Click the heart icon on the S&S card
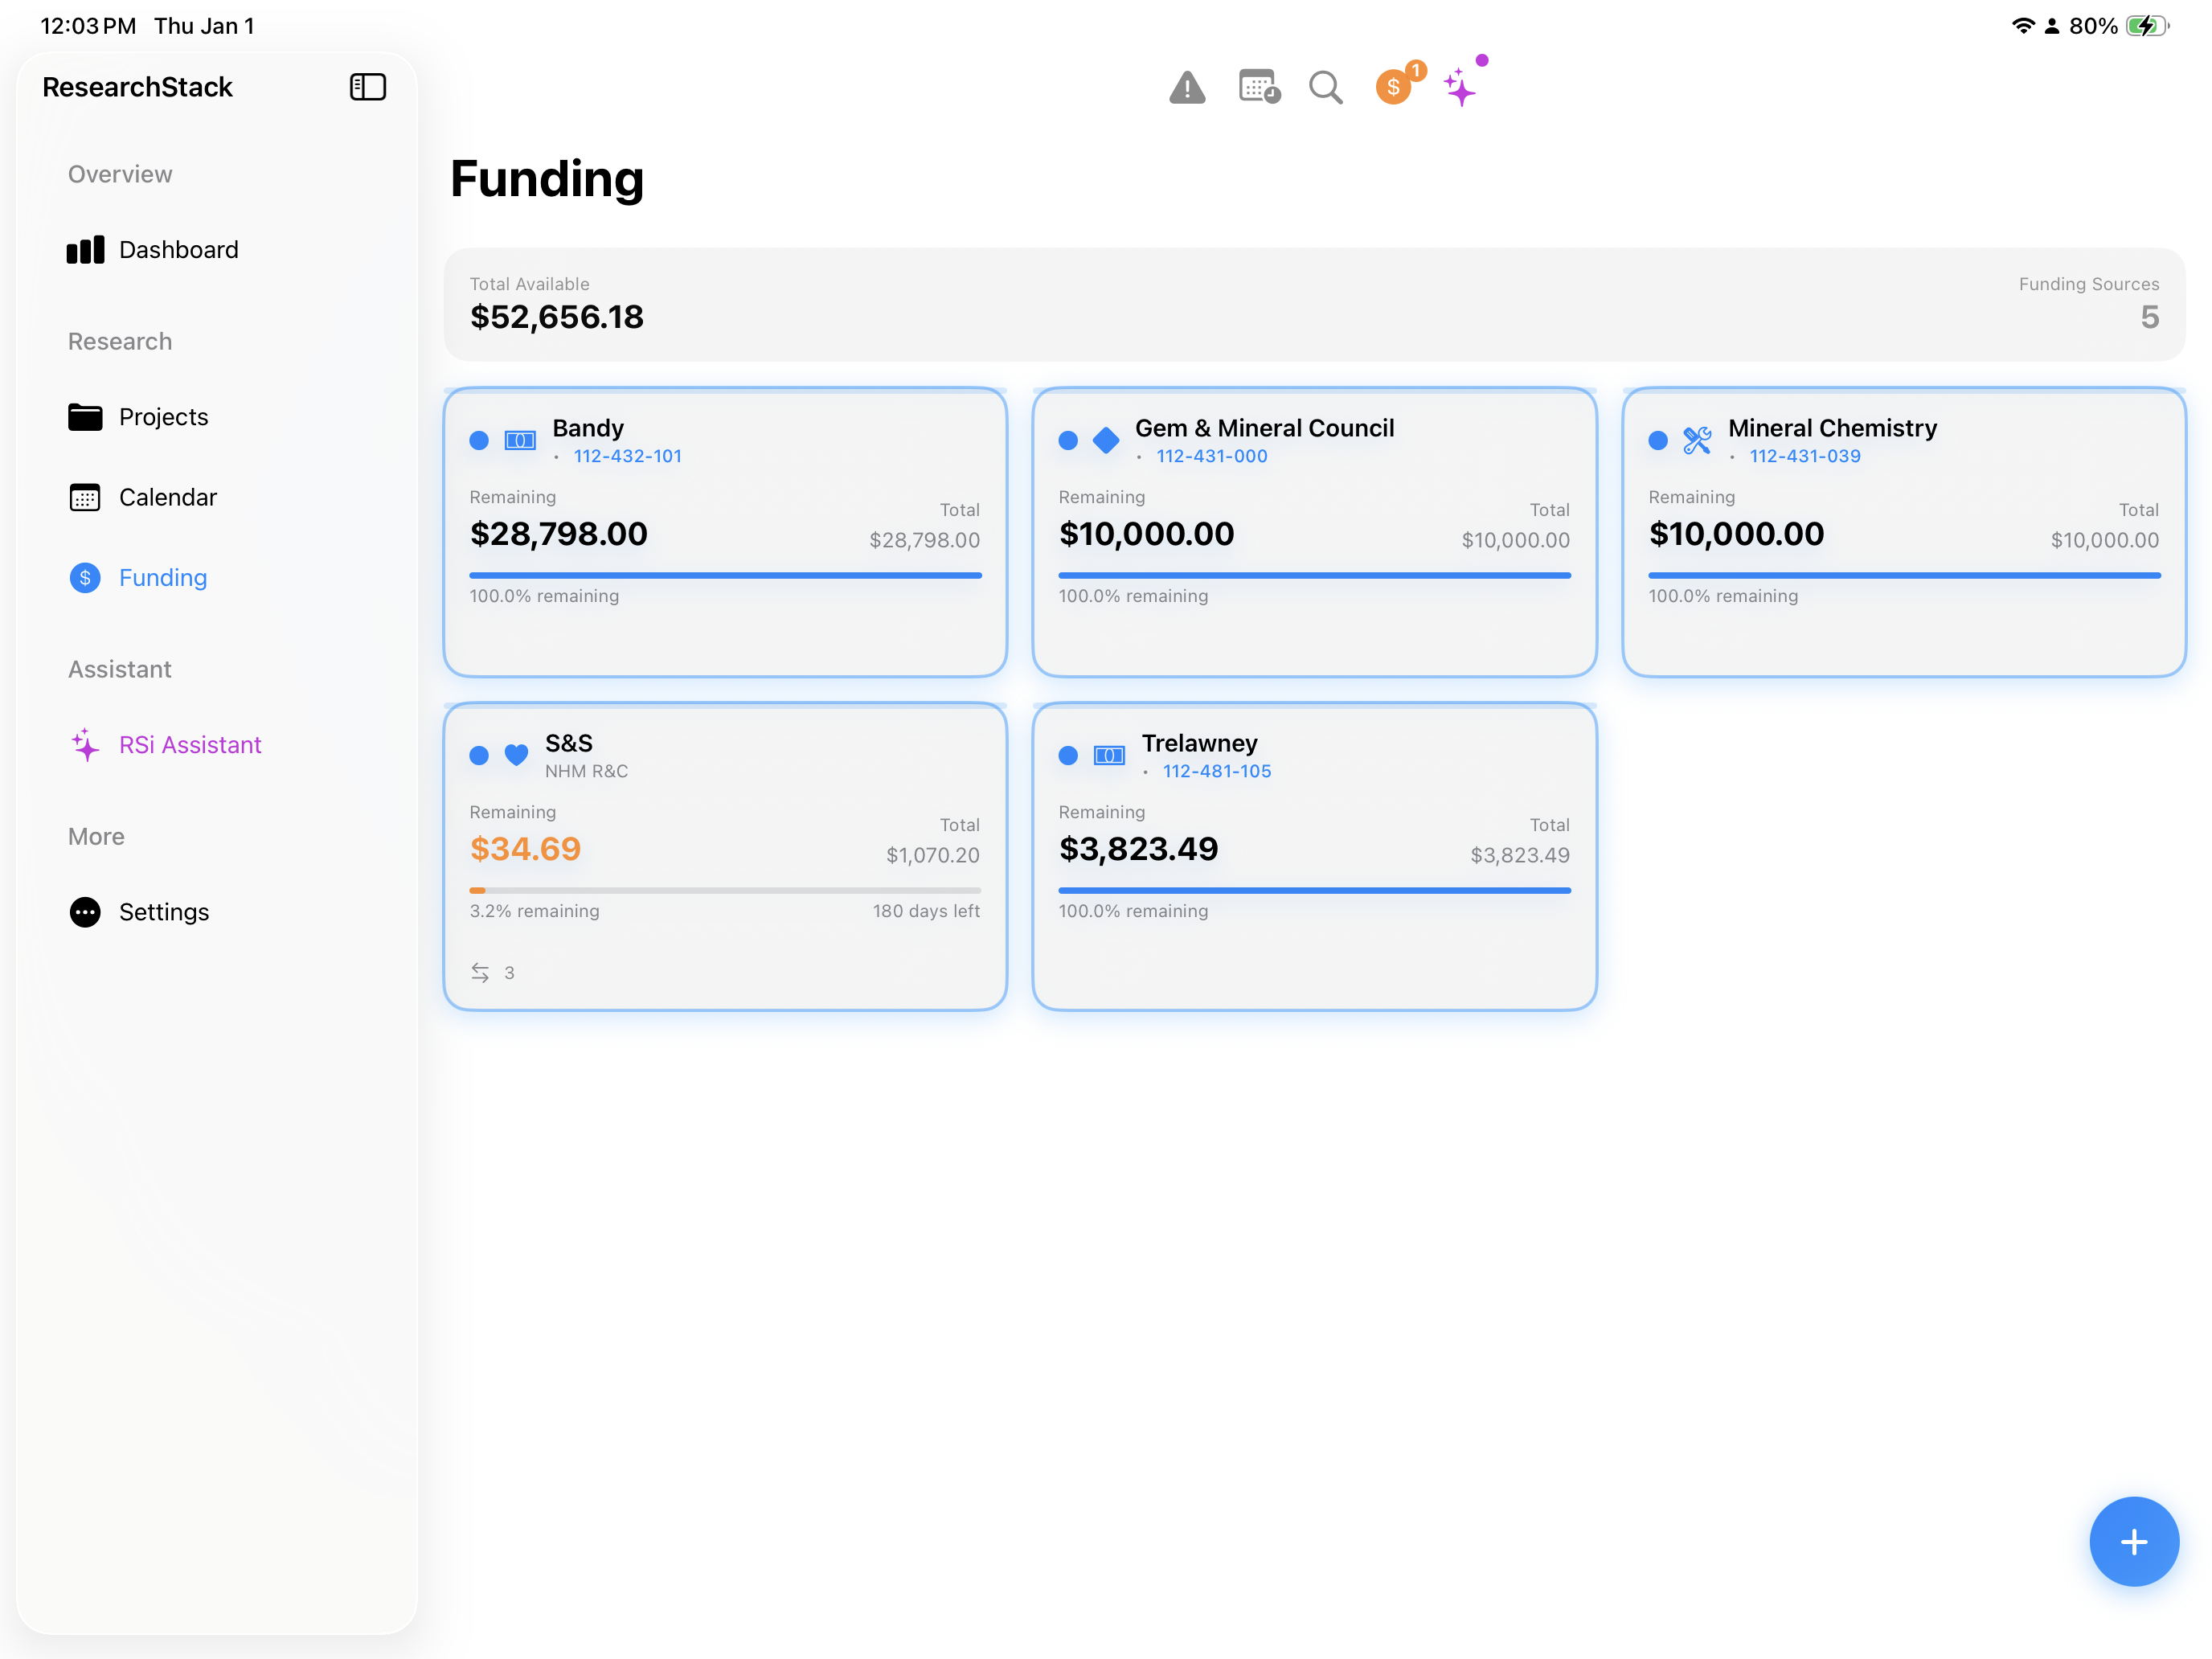The width and height of the screenshot is (2212, 1659). (516, 755)
